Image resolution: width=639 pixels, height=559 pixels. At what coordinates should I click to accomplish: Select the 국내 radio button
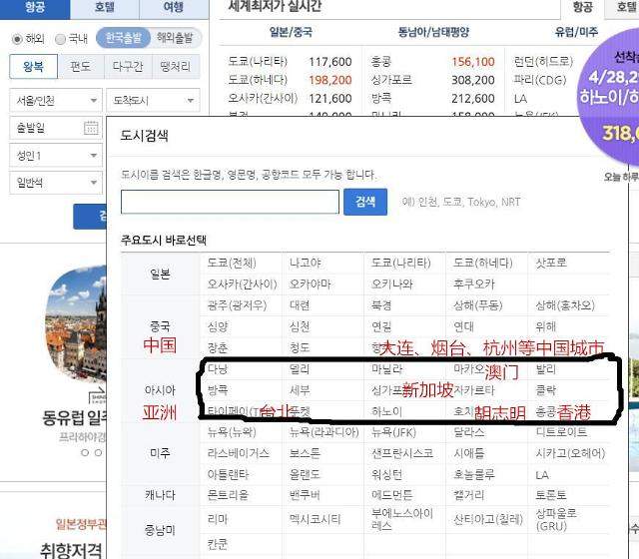click(x=60, y=39)
